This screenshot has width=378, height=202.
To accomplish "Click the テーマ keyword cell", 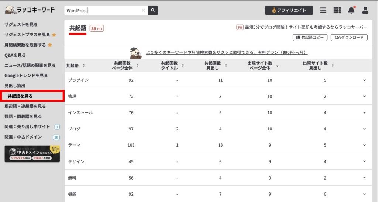I will click(74, 145).
